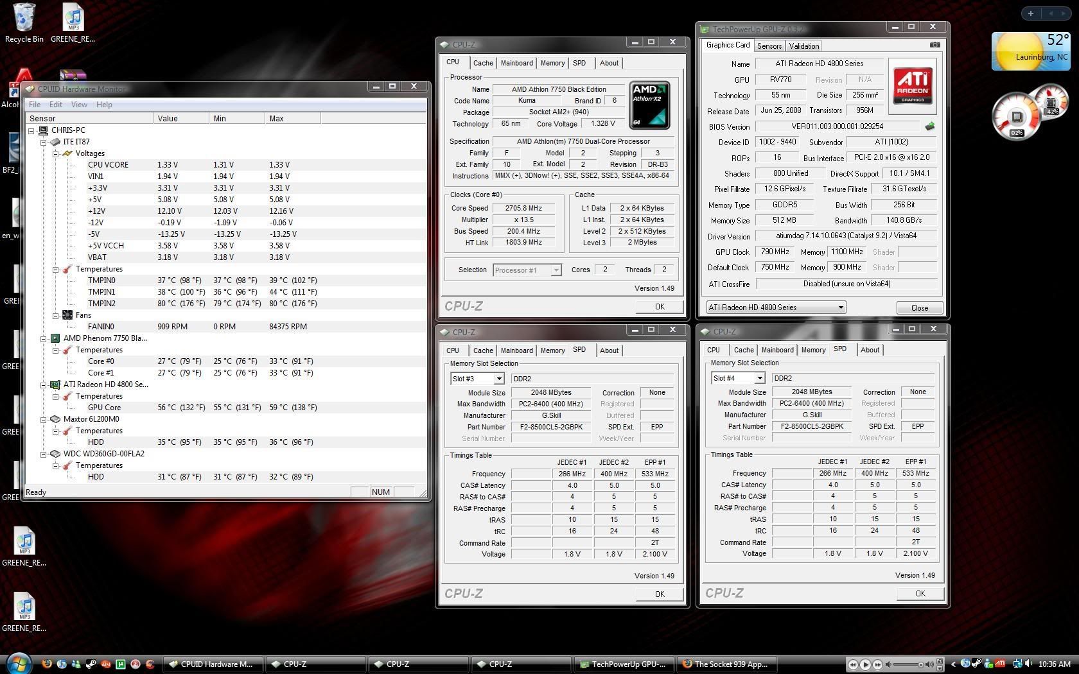Viewport: 1079px width, 674px height.
Task: Open the GPU-Z graphics card selection dropdown
Action: [x=776, y=307]
